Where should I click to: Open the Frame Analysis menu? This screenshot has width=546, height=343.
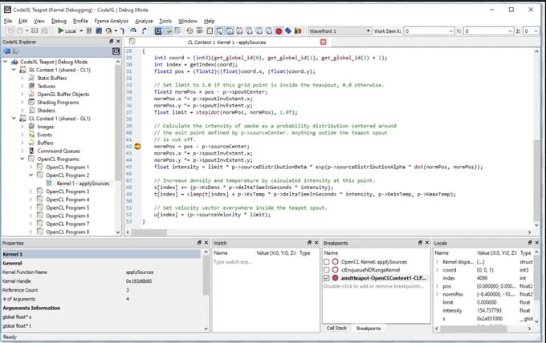click(112, 21)
